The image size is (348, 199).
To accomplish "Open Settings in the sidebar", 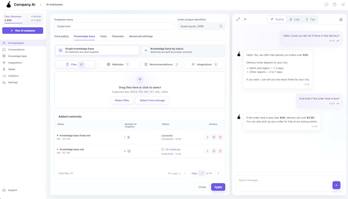I will pos(23,82).
